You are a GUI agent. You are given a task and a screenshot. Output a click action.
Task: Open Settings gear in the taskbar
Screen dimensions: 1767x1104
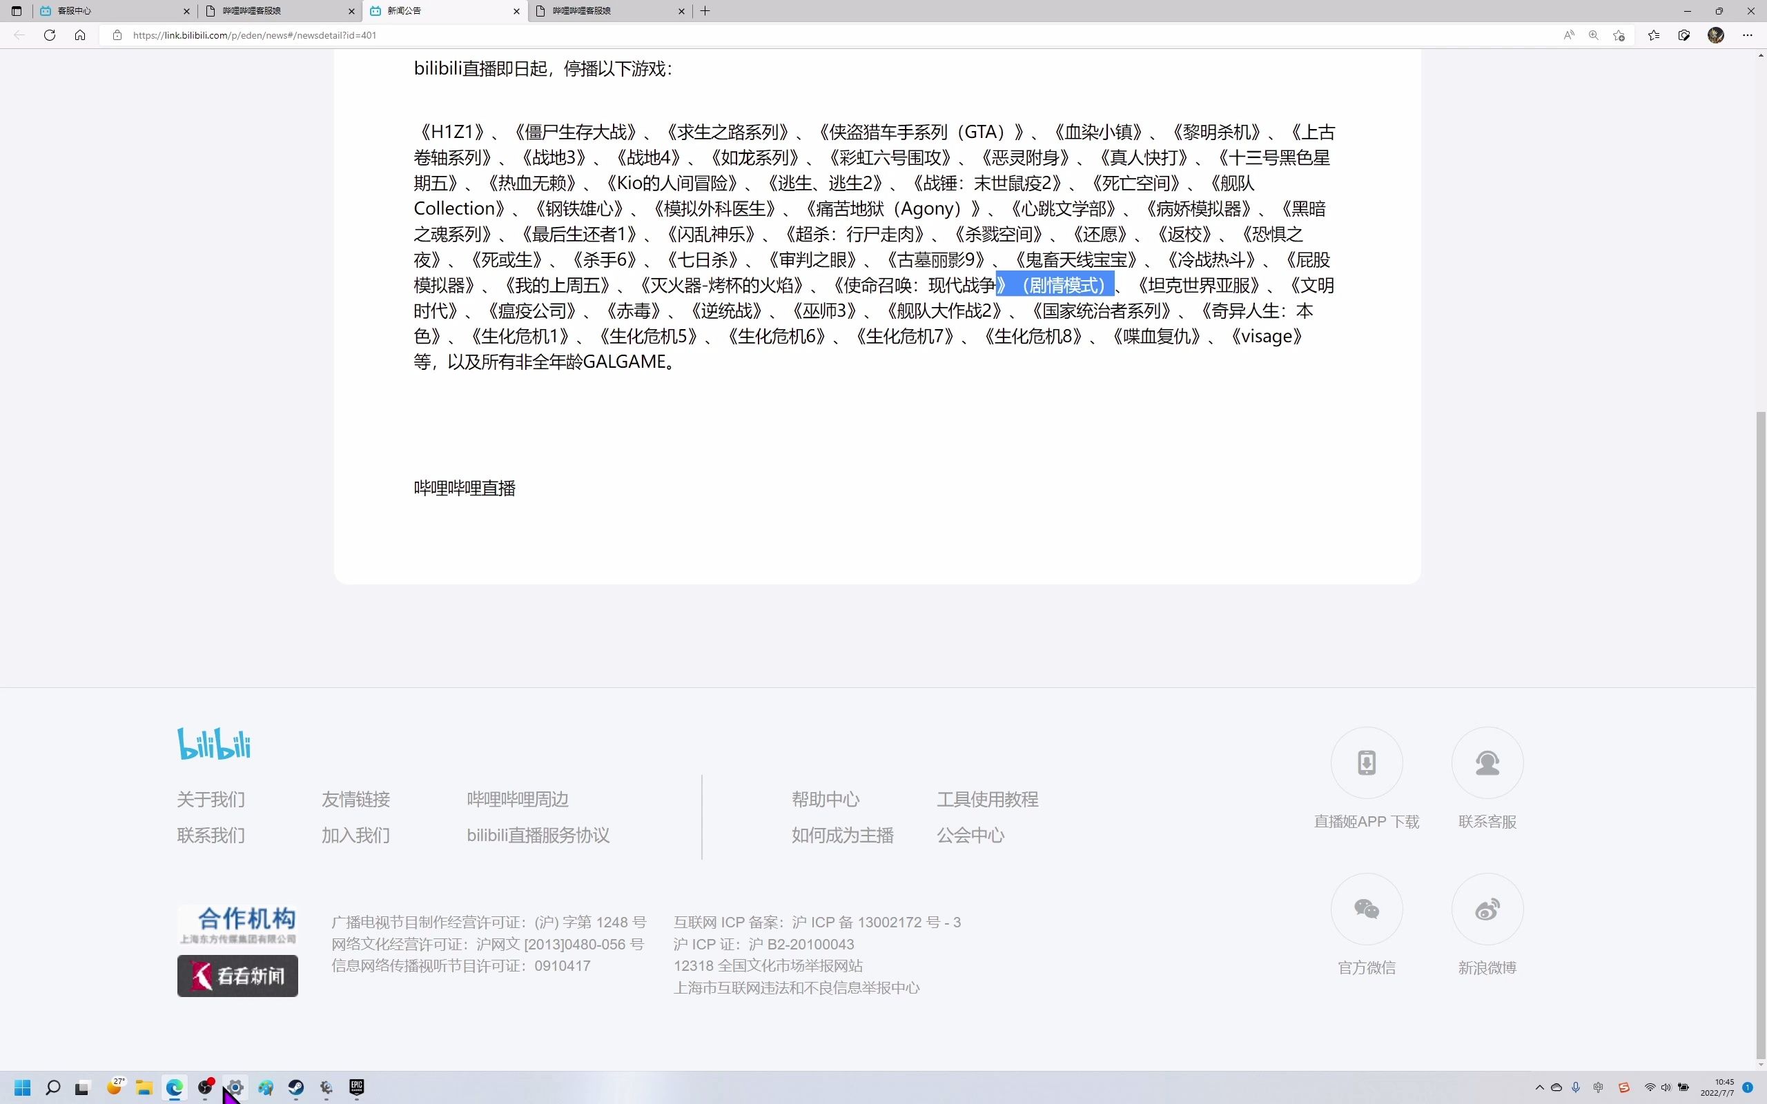click(235, 1088)
